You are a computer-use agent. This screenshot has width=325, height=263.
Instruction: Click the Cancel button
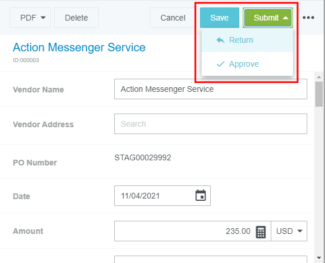coord(173,18)
